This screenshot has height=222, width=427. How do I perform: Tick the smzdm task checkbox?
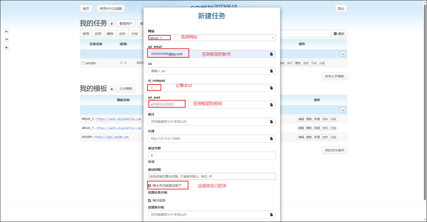(84, 63)
